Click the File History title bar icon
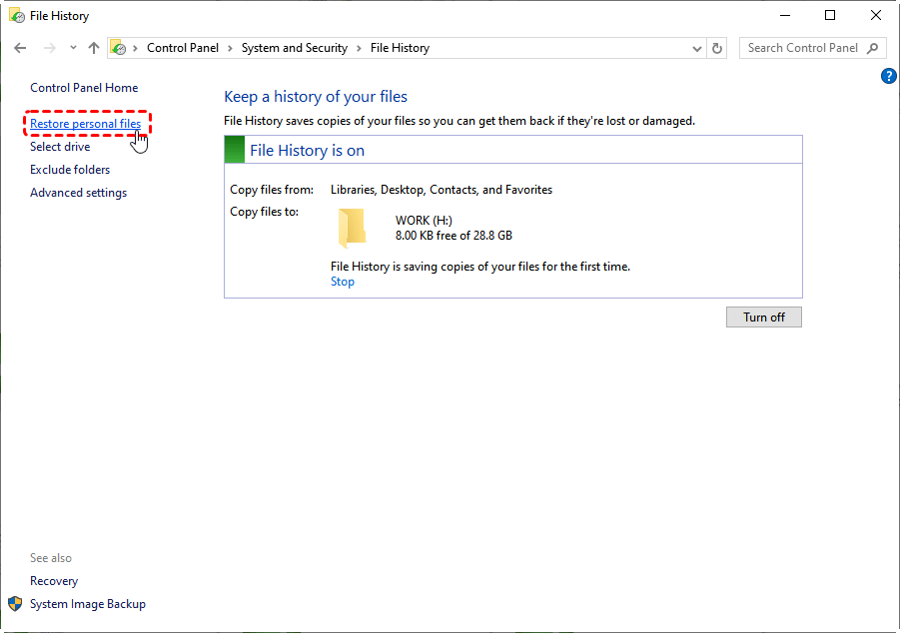The width and height of the screenshot is (900, 633). click(x=17, y=16)
